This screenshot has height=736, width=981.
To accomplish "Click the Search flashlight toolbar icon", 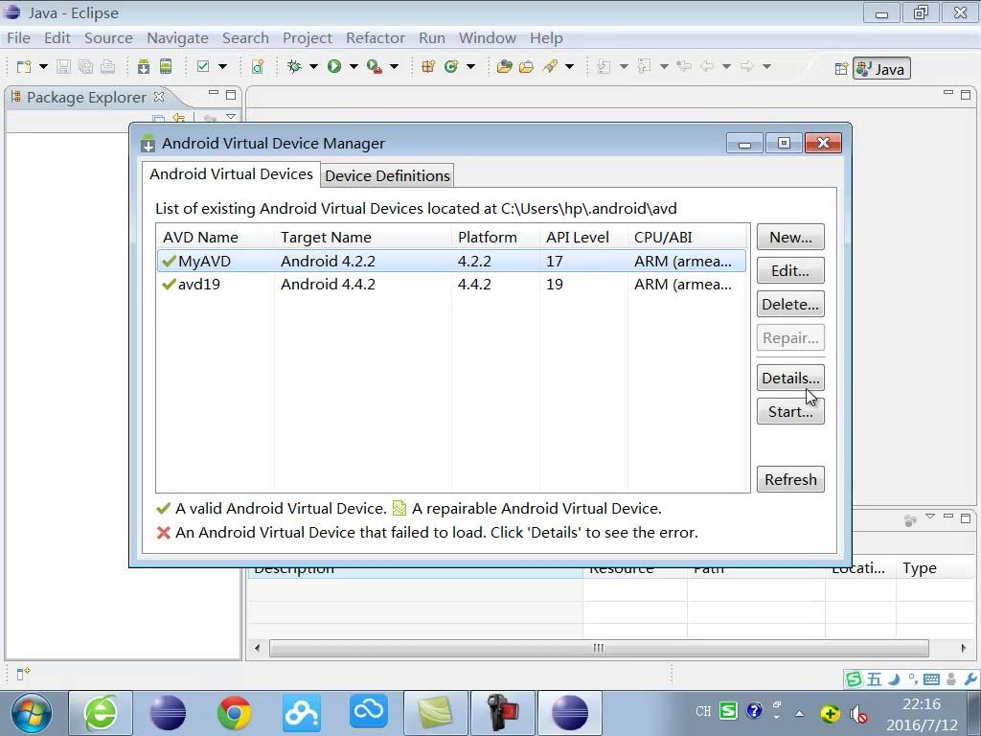I will point(550,66).
